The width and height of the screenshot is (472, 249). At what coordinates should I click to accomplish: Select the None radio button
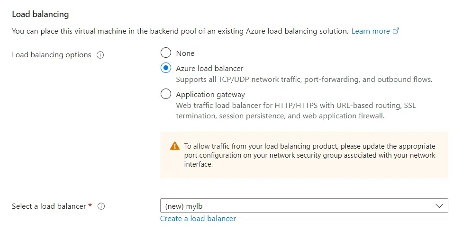coord(165,53)
